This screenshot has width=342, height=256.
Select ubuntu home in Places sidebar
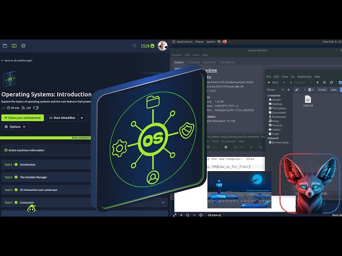tap(275, 100)
